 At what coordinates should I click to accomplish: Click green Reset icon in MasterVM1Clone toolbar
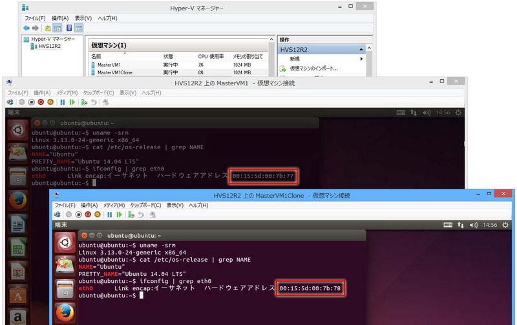[x=119, y=215]
